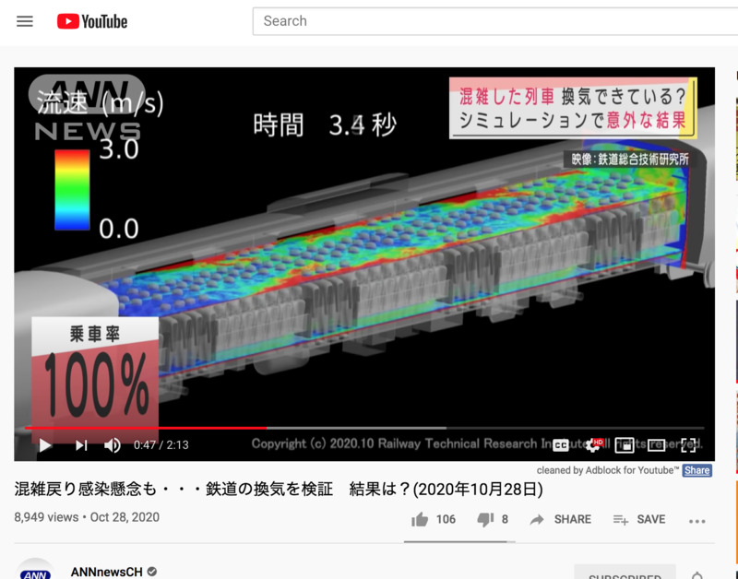The width and height of the screenshot is (738, 579).
Task: Open the hamburger guide menu
Action: 25,21
